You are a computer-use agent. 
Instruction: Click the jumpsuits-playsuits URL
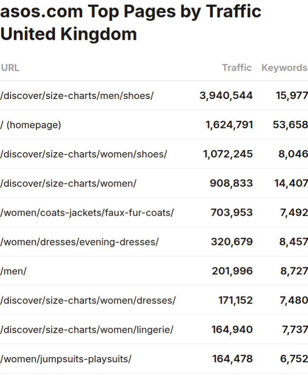pos(65,359)
